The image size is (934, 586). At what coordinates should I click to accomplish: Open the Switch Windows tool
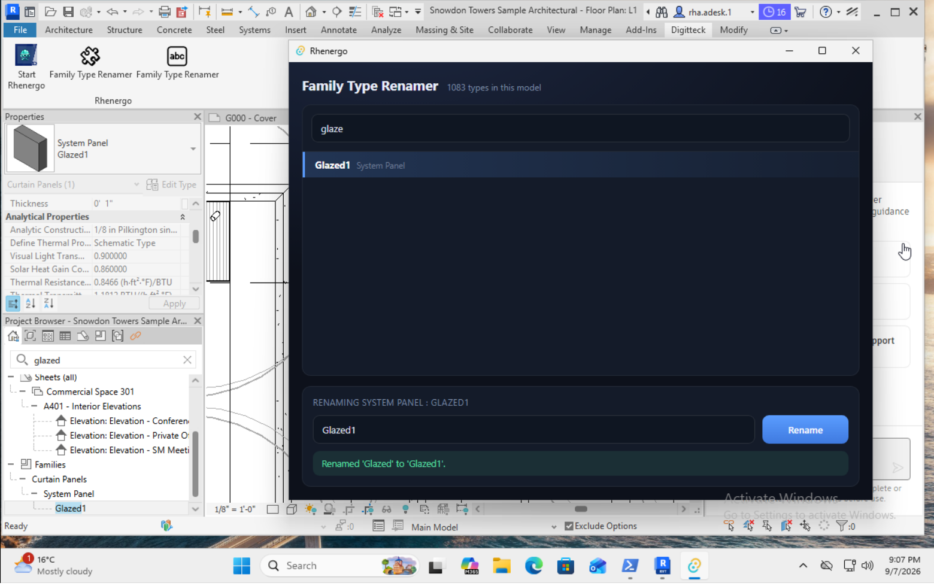tap(396, 11)
